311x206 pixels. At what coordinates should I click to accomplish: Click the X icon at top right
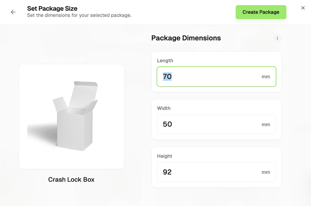[x=303, y=8]
